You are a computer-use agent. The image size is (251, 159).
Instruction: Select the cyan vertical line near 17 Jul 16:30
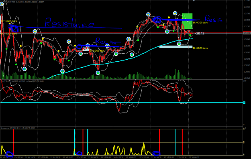tap(175, 142)
